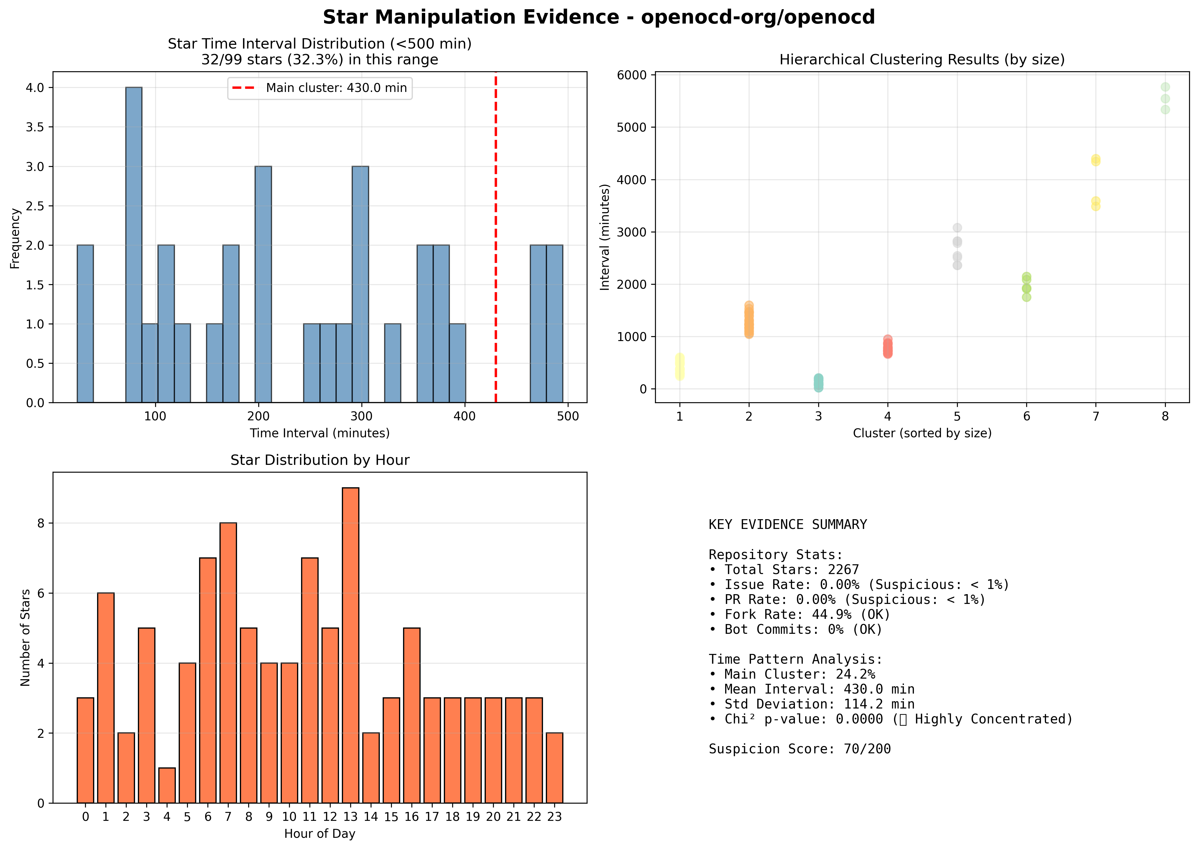Click the "Bot Commits: 0% (OK)" line

point(796,629)
